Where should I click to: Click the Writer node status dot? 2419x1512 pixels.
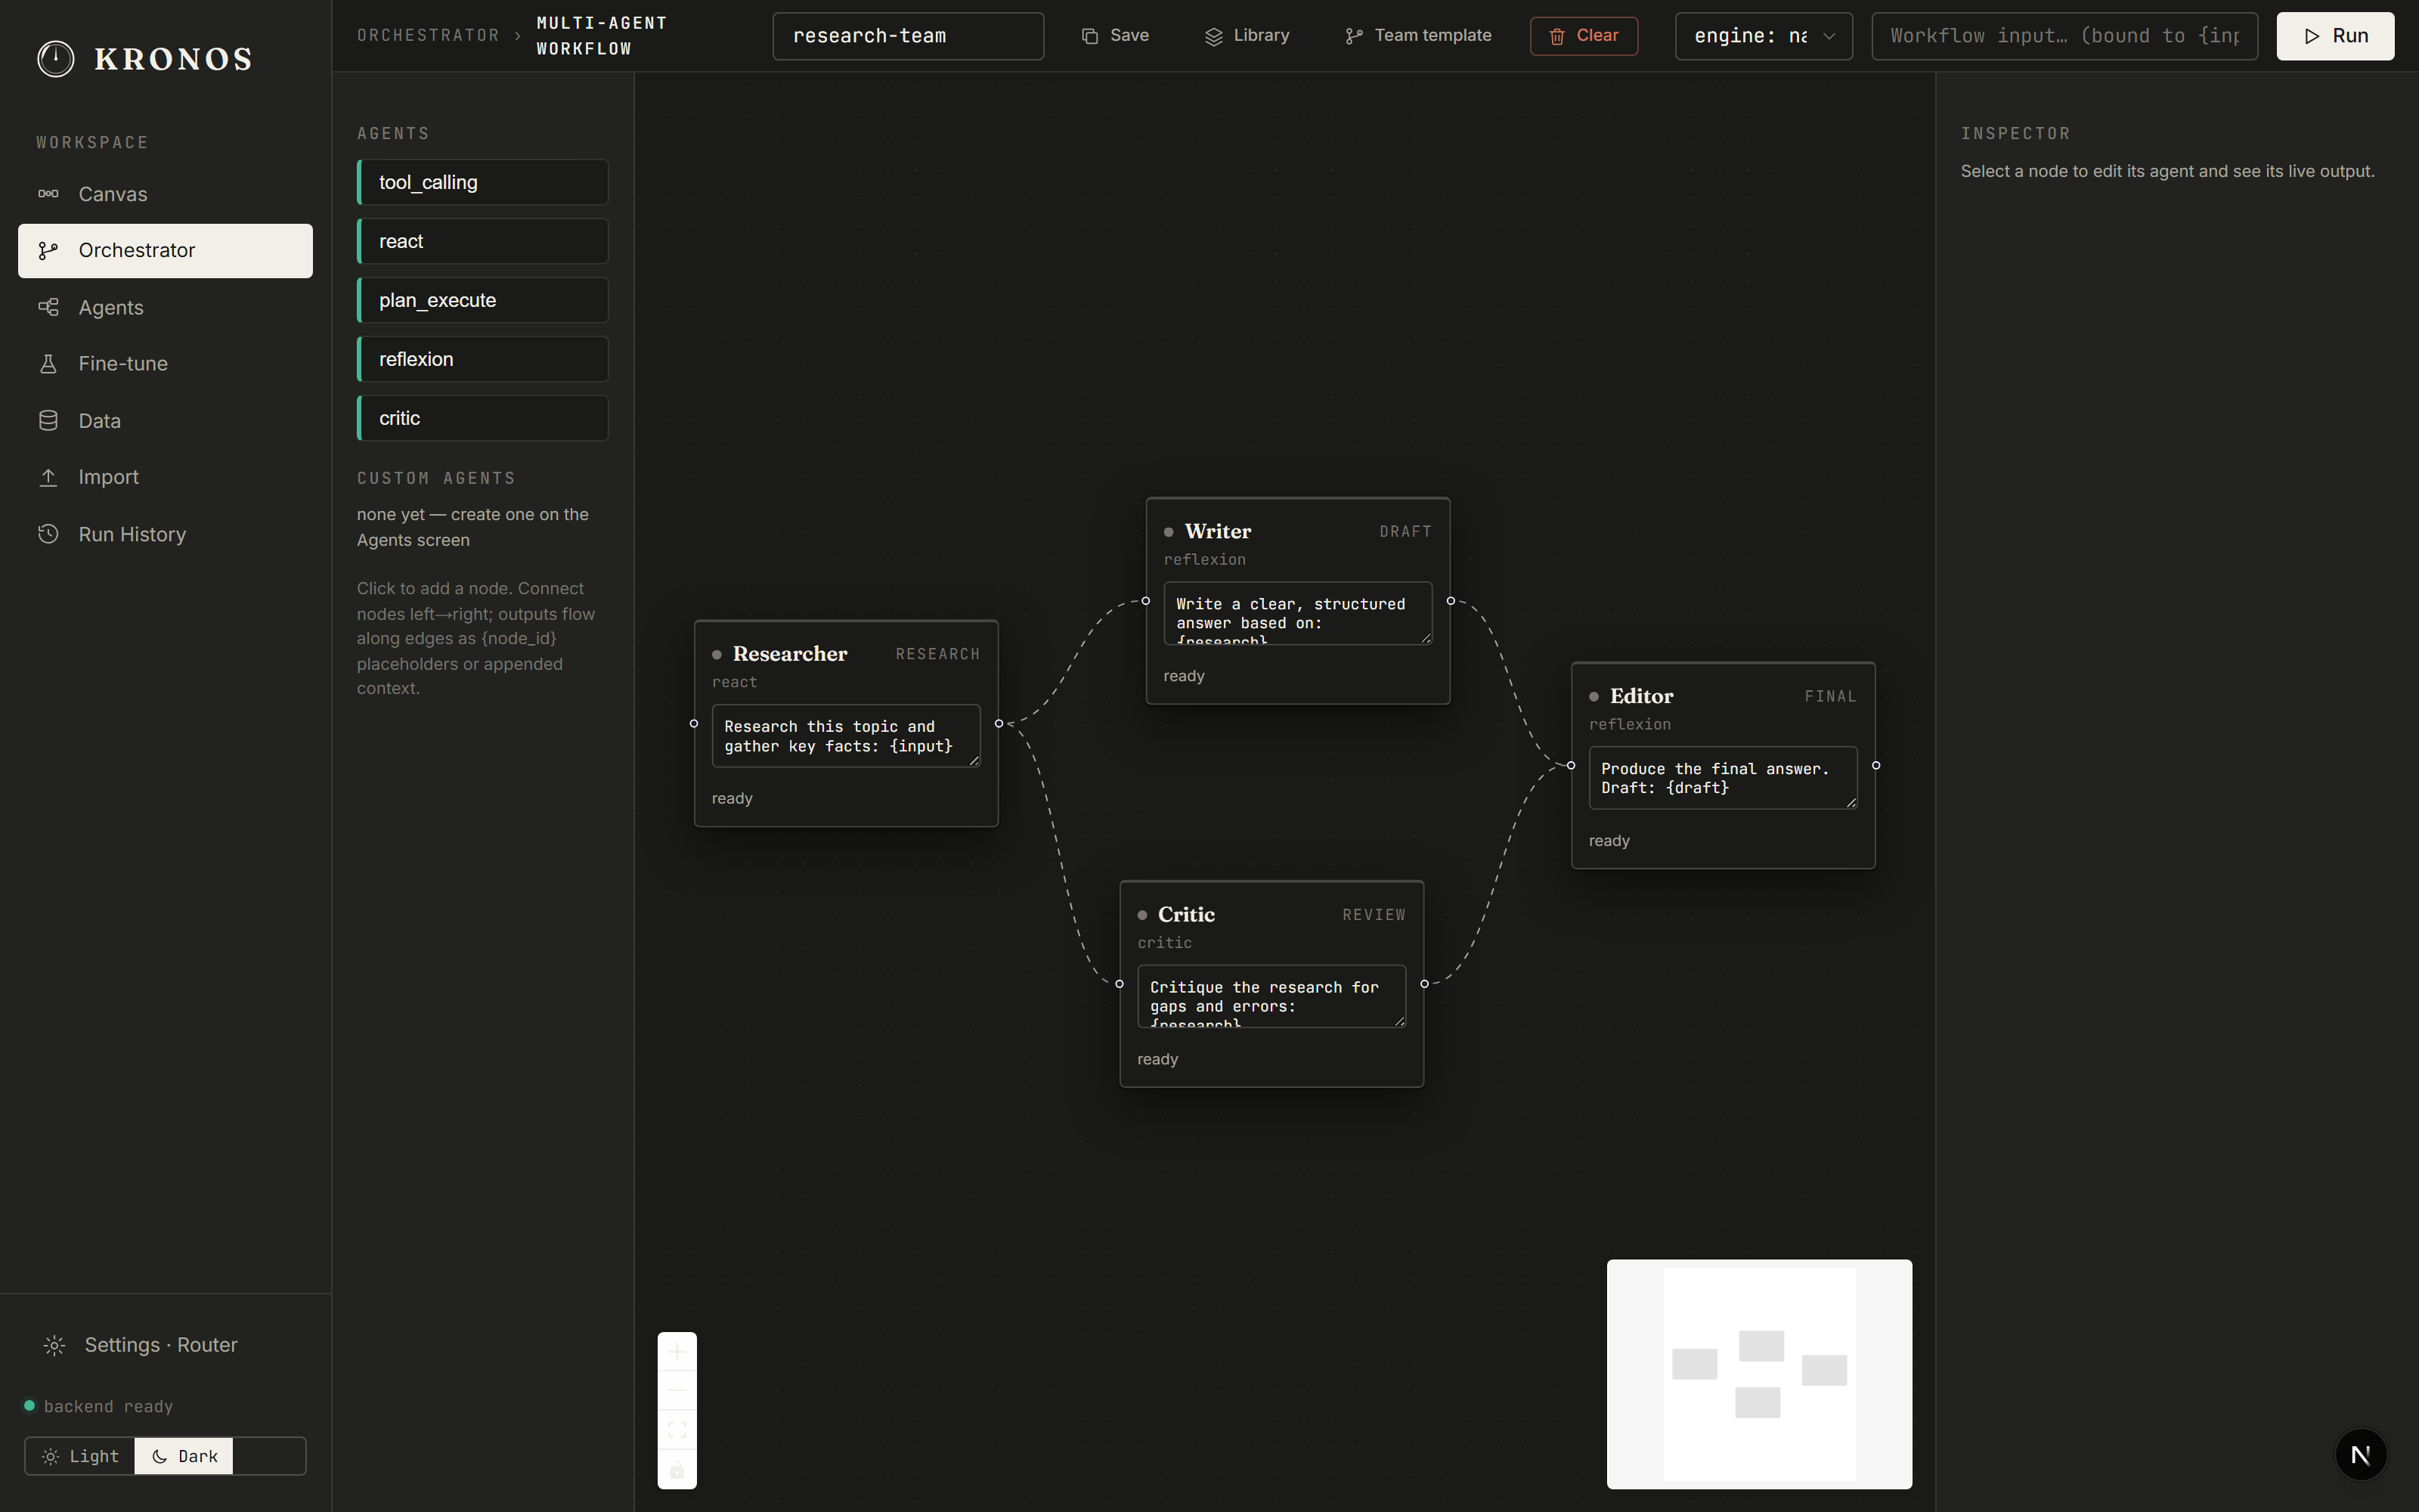1169,532
